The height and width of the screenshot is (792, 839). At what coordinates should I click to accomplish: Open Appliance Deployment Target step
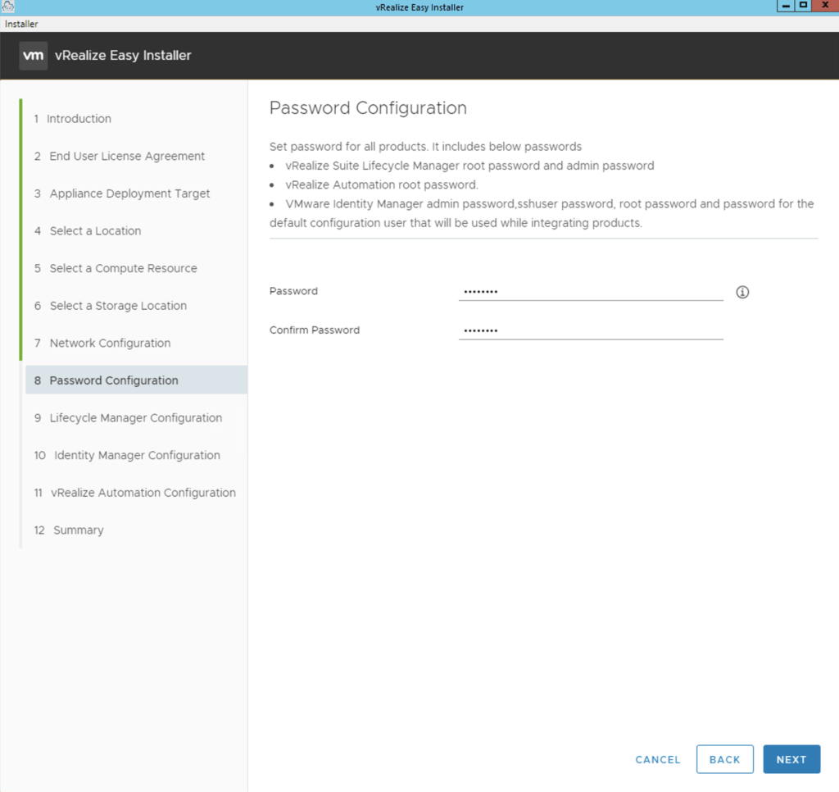[129, 193]
